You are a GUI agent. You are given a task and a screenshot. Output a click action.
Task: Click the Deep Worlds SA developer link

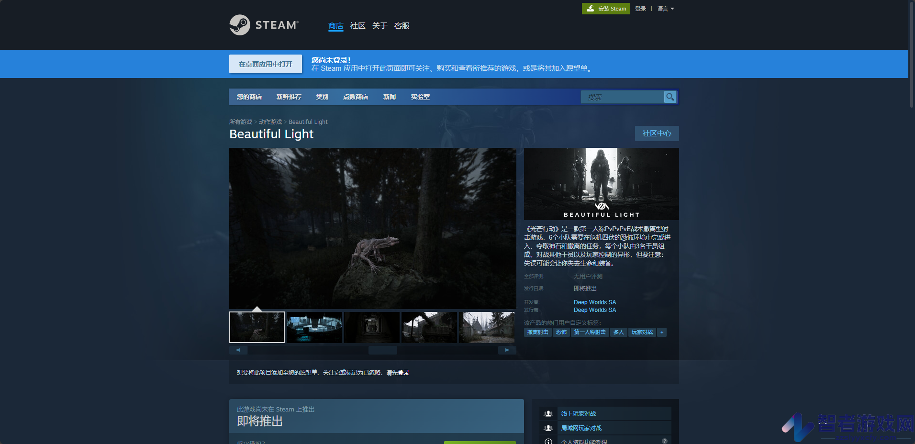click(x=595, y=302)
